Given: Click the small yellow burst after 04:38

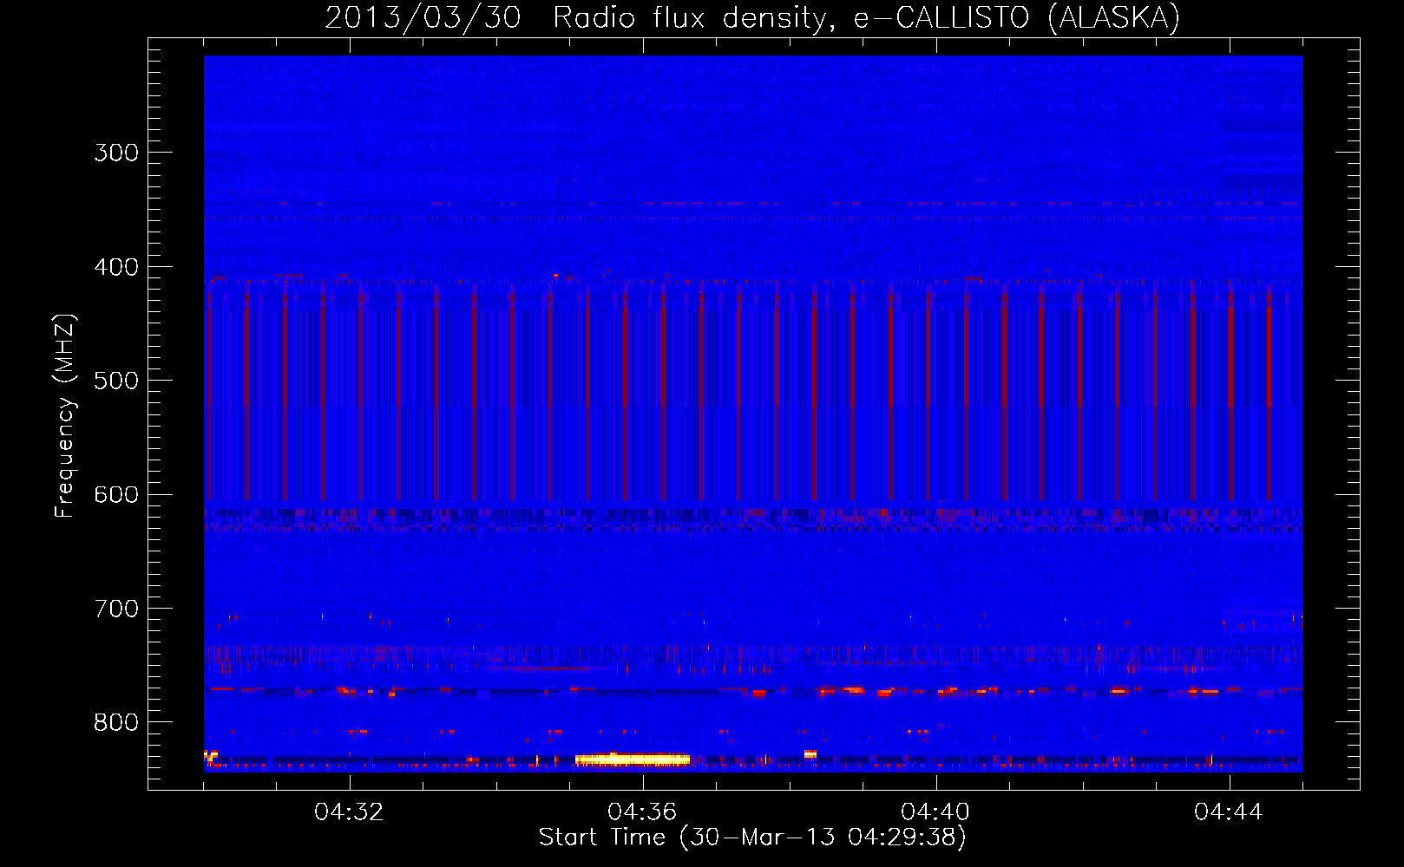Looking at the screenshot, I should [x=810, y=753].
